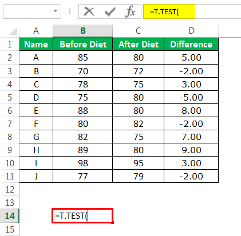The width and height of the screenshot is (241, 236).
Task: Select the column A header
Action: (36, 31)
